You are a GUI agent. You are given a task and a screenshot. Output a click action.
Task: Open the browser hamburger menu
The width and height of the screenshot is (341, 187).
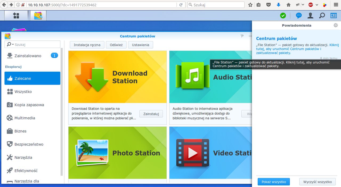coord(335,5)
